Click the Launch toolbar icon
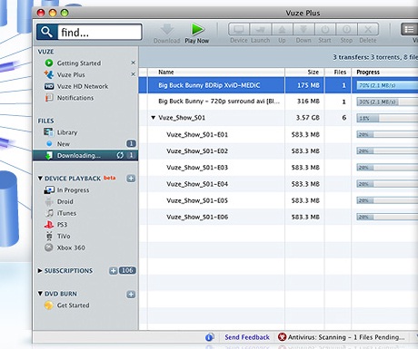 click(260, 30)
